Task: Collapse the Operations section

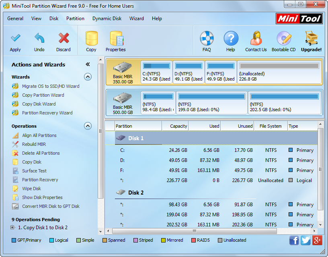Action: (88, 126)
